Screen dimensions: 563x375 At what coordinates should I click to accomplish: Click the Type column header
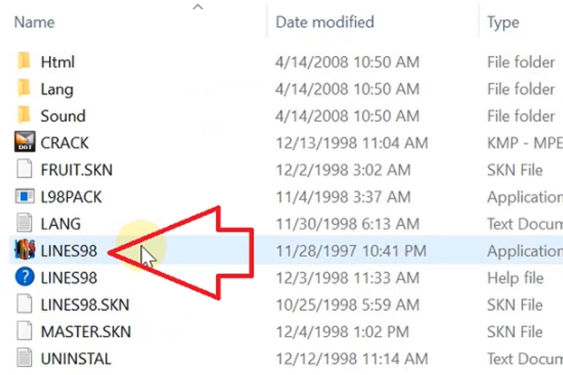503,22
